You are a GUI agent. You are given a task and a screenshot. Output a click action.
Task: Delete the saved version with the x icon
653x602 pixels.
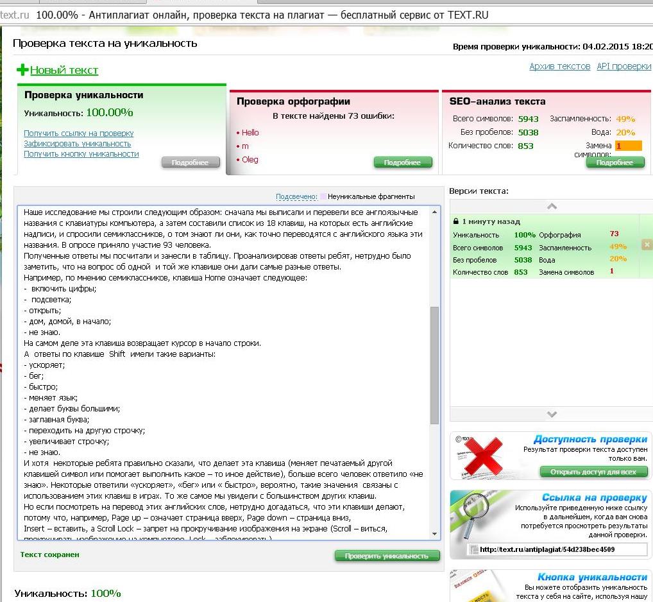tap(647, 245)
